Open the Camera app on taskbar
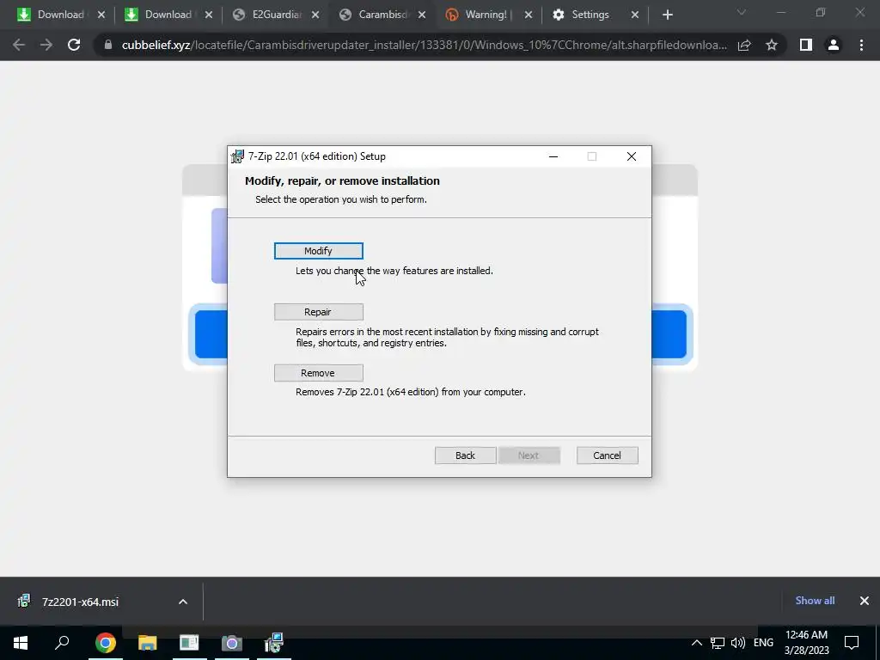Image resolution: width=880 pixels, height=660 pixels. coord(231,643)
